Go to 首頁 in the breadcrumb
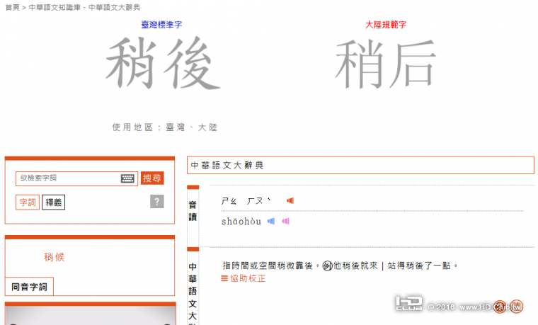This screenshot has height=325, width=538. [12, 7]
